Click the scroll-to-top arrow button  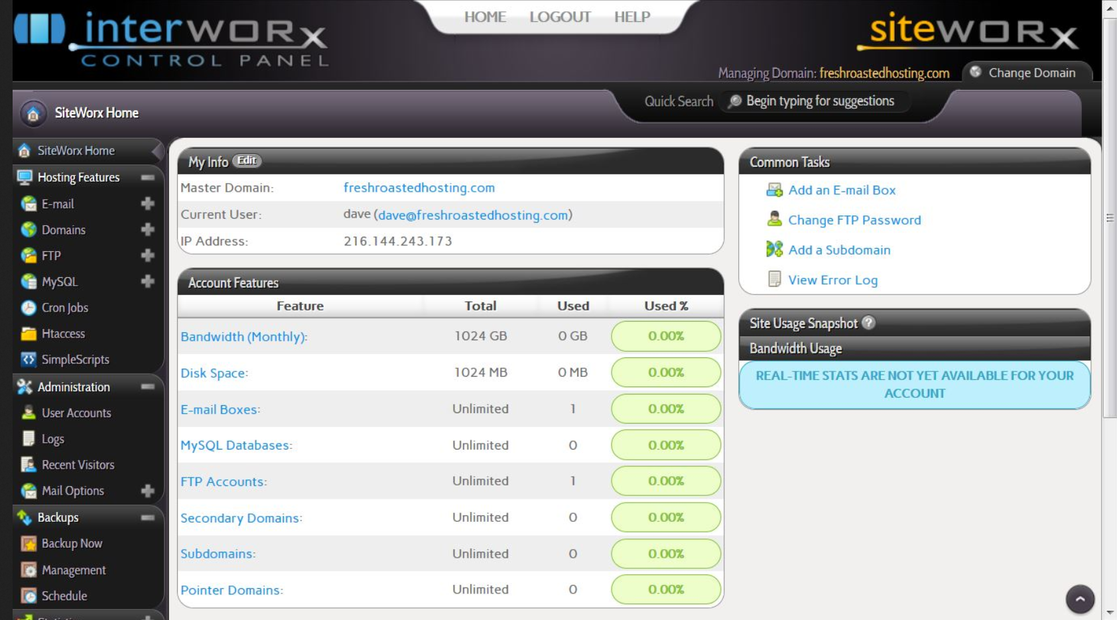[1079, 599]
